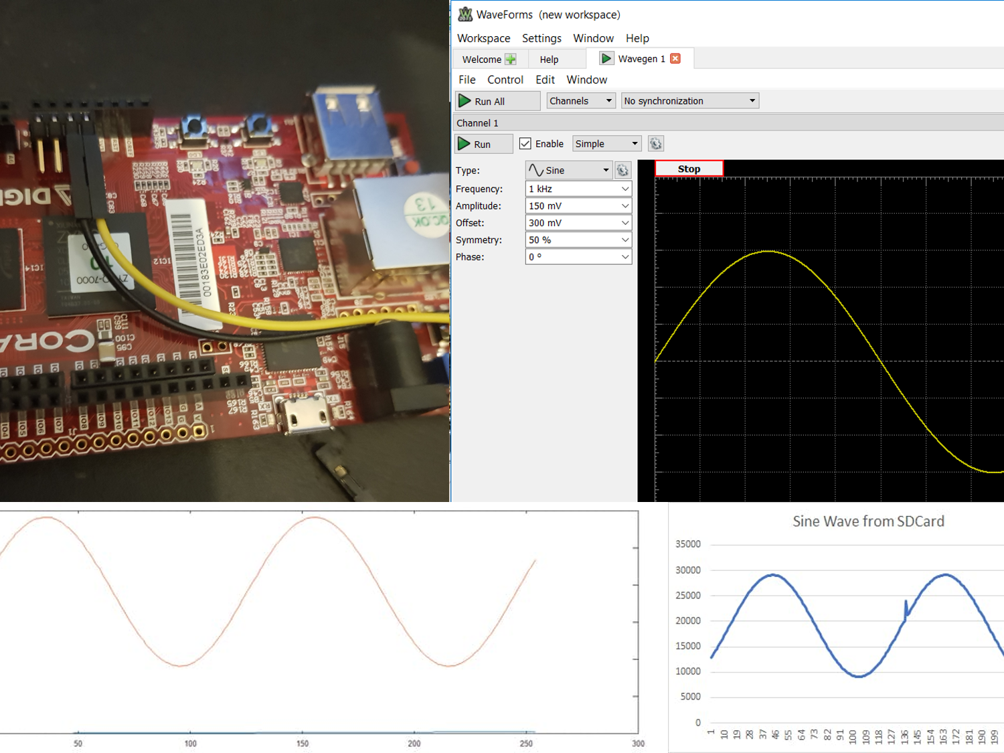The width and height of the screenshot is (1004, 753).
Task: Open the Settings menu
Action: pyautogui.click(x=541, y=38)
